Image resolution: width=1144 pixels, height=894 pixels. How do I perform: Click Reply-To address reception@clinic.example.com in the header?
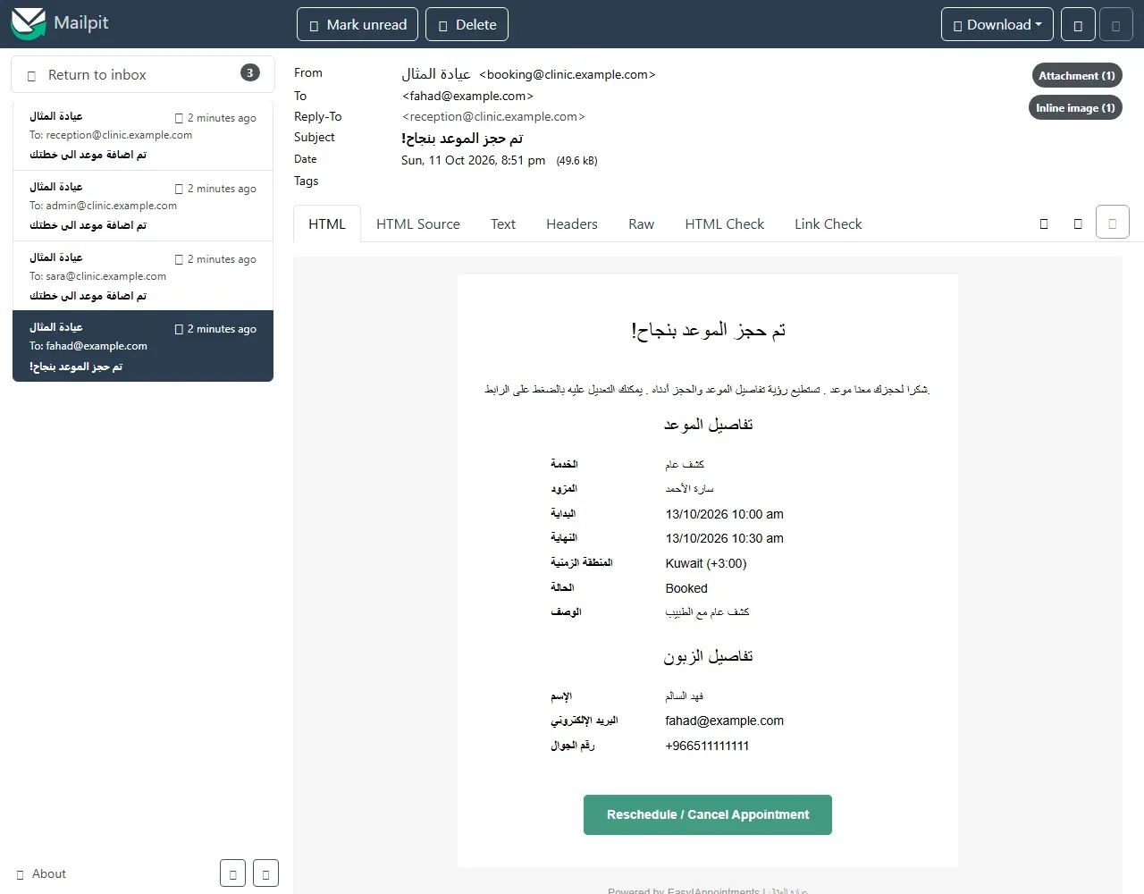click(x=493, y=116)
